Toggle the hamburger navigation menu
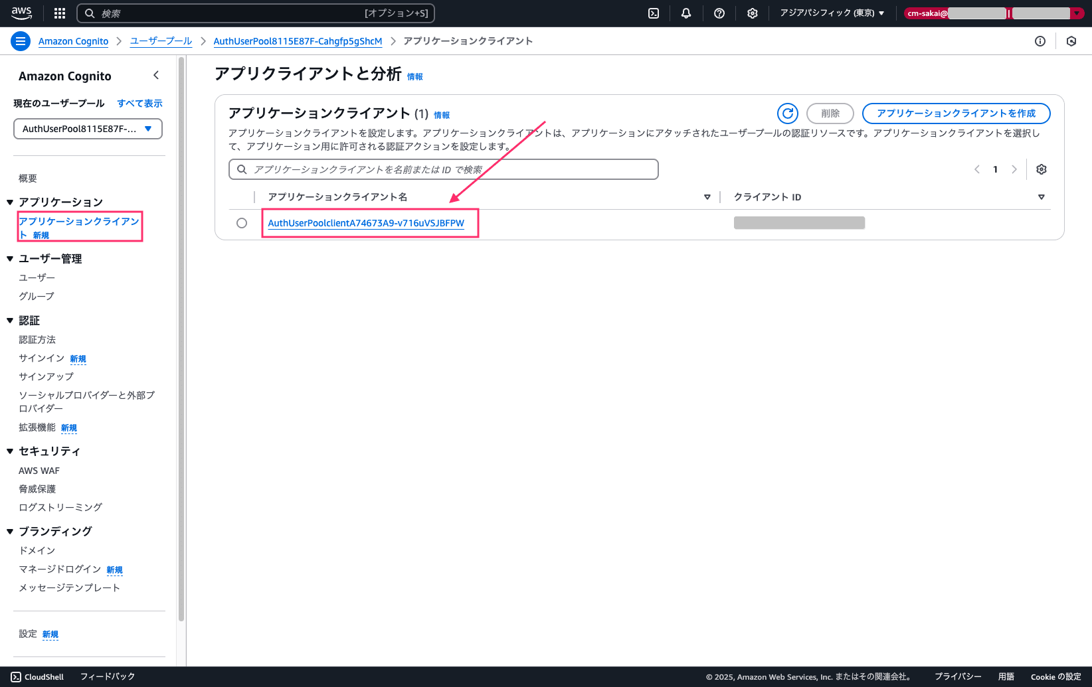The height and width of the screenshot is (687, 1092). pyautogui.click(x=21, y=41)
